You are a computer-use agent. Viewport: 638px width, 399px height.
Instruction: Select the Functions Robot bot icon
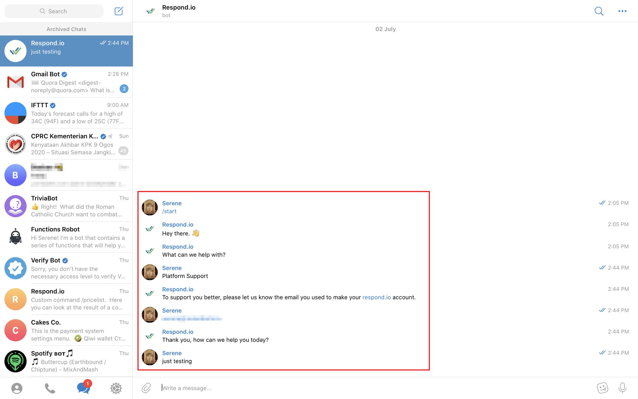click(x=15, y=237)
